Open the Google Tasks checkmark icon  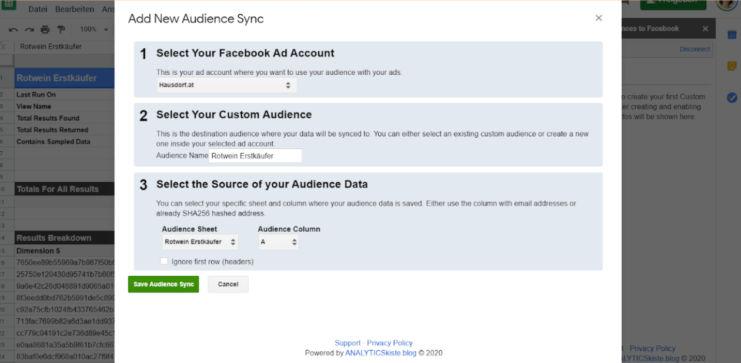pos(732,98)
